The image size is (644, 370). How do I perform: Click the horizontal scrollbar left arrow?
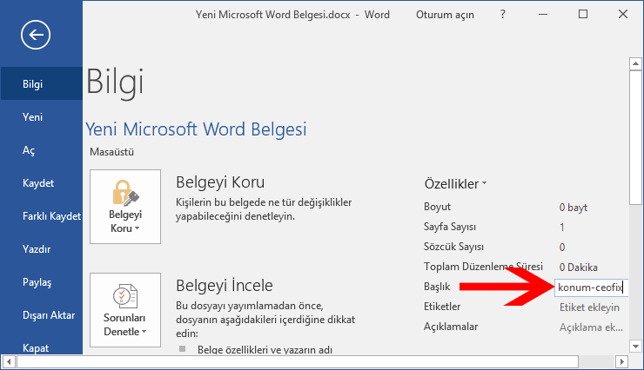pyautogui.click(x=9, y=362)
